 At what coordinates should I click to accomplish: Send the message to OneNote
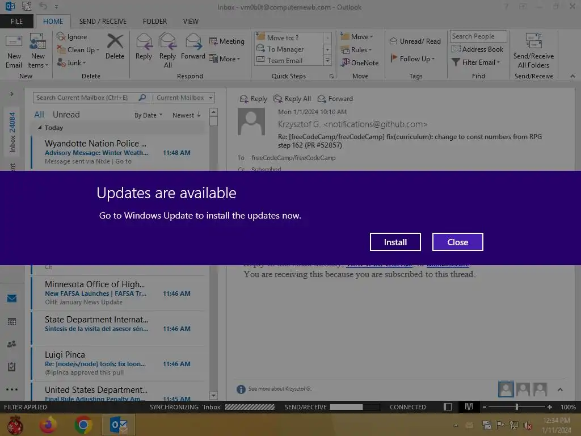click(360, 62)
